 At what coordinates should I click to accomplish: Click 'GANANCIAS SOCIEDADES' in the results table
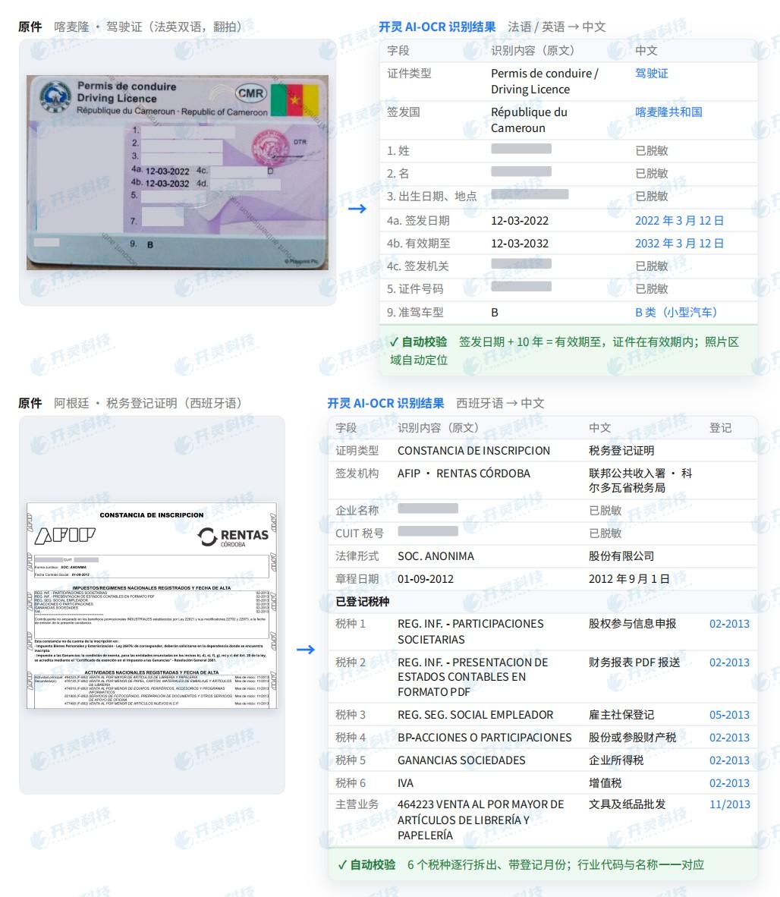point(461,761)
